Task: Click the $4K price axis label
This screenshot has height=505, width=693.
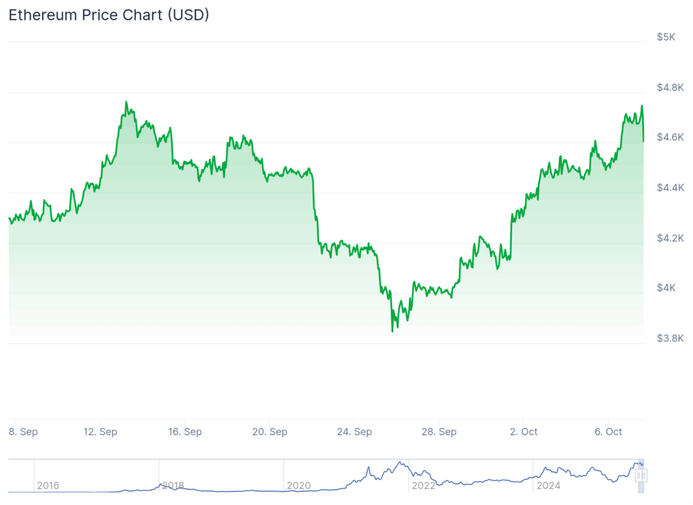Action: [x=666, y=288]
